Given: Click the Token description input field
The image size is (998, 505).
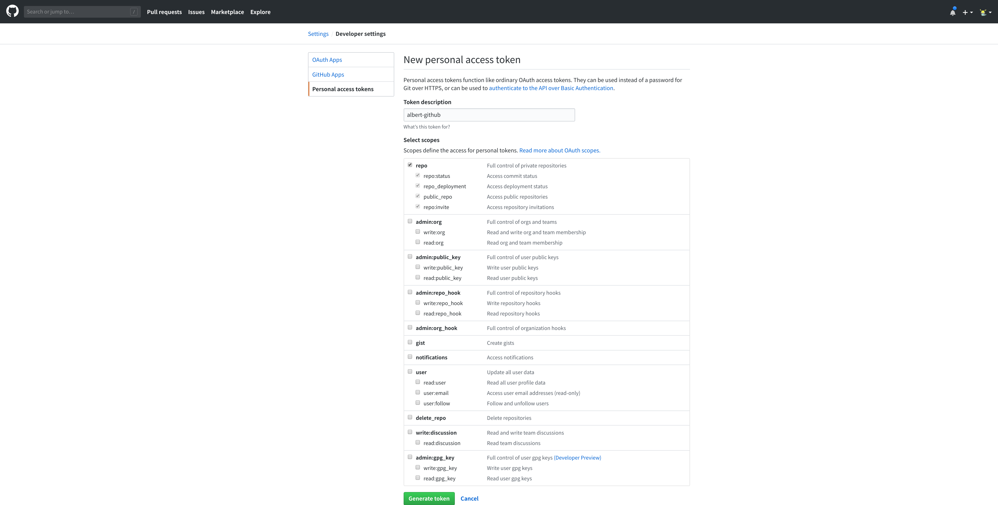Looking at the screenshot, I should pyautogui.click(x=489, y=115).
